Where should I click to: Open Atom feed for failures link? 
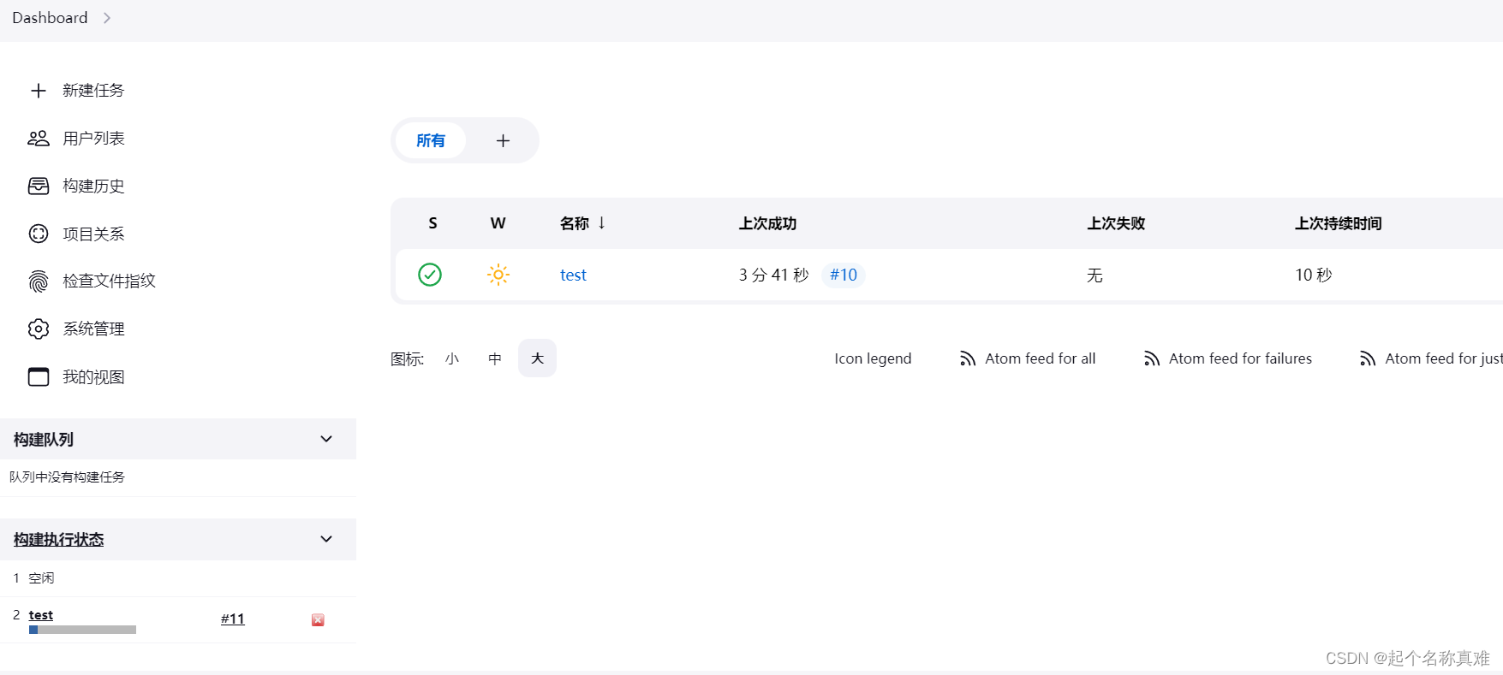click(x=1240, y=358)
